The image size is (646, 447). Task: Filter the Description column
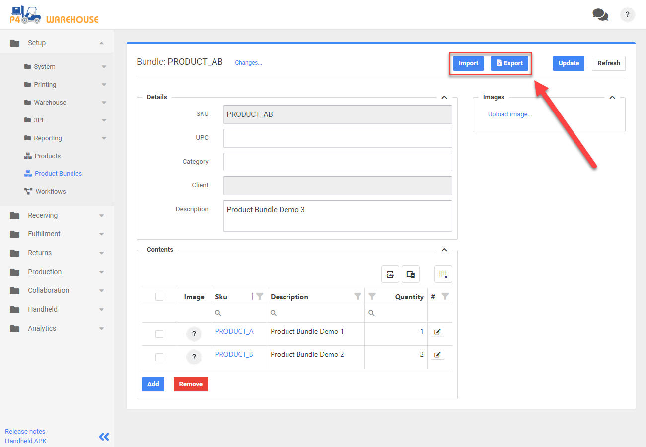tap(358, 296)
